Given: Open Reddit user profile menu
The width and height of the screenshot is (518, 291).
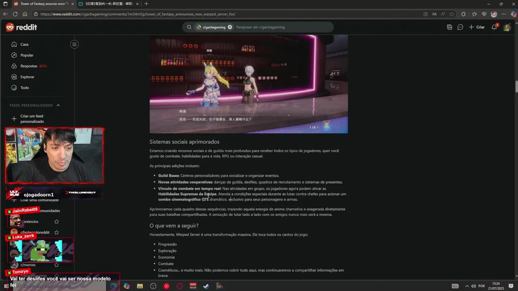Looking at the screenshot, I should 507,27.
